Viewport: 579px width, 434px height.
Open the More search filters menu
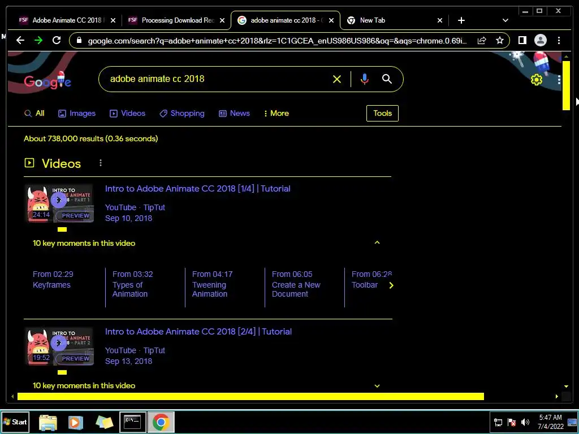click(276, 113)
